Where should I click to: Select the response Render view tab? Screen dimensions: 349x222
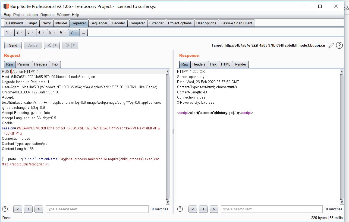241,64
